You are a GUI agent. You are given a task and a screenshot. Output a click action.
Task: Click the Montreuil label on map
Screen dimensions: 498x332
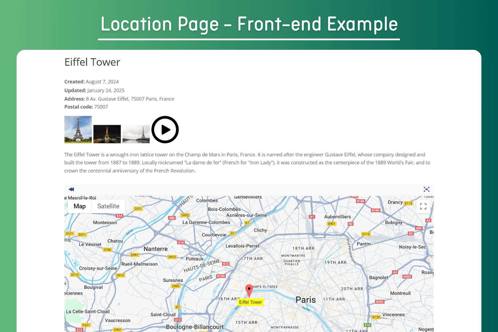[x=400, y=293]
